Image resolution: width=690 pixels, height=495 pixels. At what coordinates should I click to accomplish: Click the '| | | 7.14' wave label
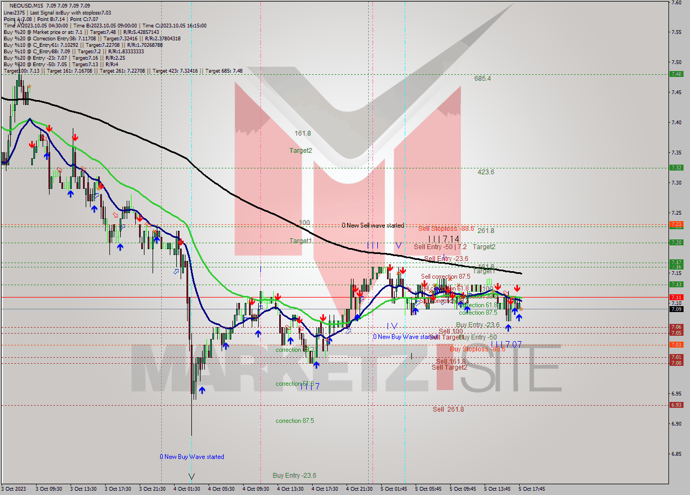444,238
